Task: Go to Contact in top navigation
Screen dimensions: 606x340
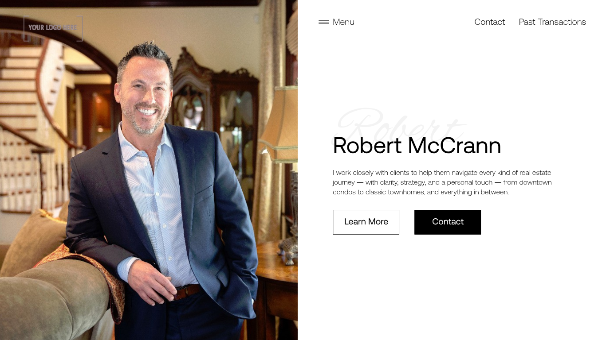Action: (x=489, y=22)
